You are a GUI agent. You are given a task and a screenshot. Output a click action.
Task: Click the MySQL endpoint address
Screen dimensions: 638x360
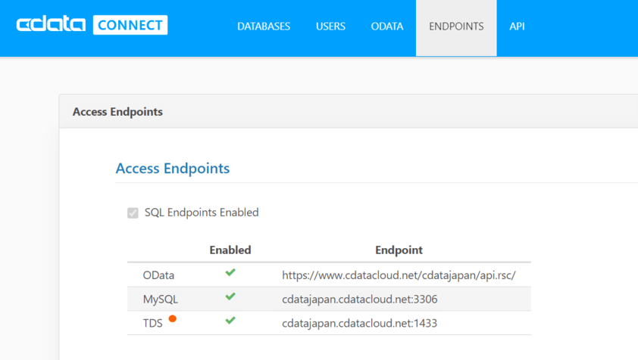click(x=359, y=299)
